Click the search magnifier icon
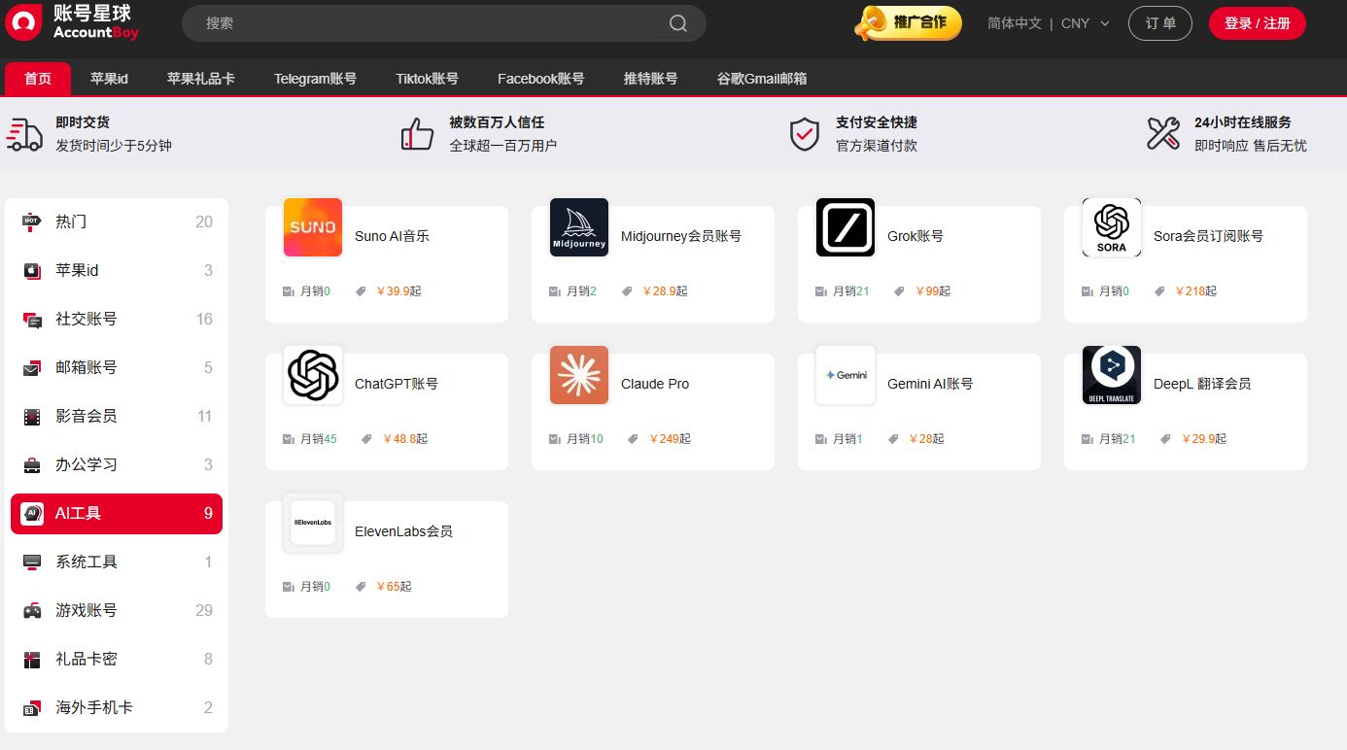1347x750 pixels. pyautogui.click(x=678, y=23)
